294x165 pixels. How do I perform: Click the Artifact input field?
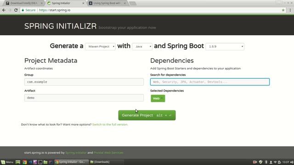pyautogui.click(x=84, y=98)
